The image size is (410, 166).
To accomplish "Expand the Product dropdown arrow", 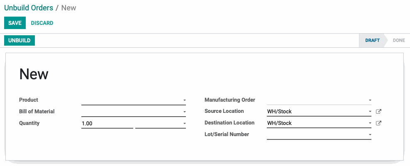I will pyautogui.click(x=184, y=100).
